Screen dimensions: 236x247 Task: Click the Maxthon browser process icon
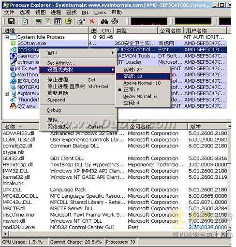(13, 74)
